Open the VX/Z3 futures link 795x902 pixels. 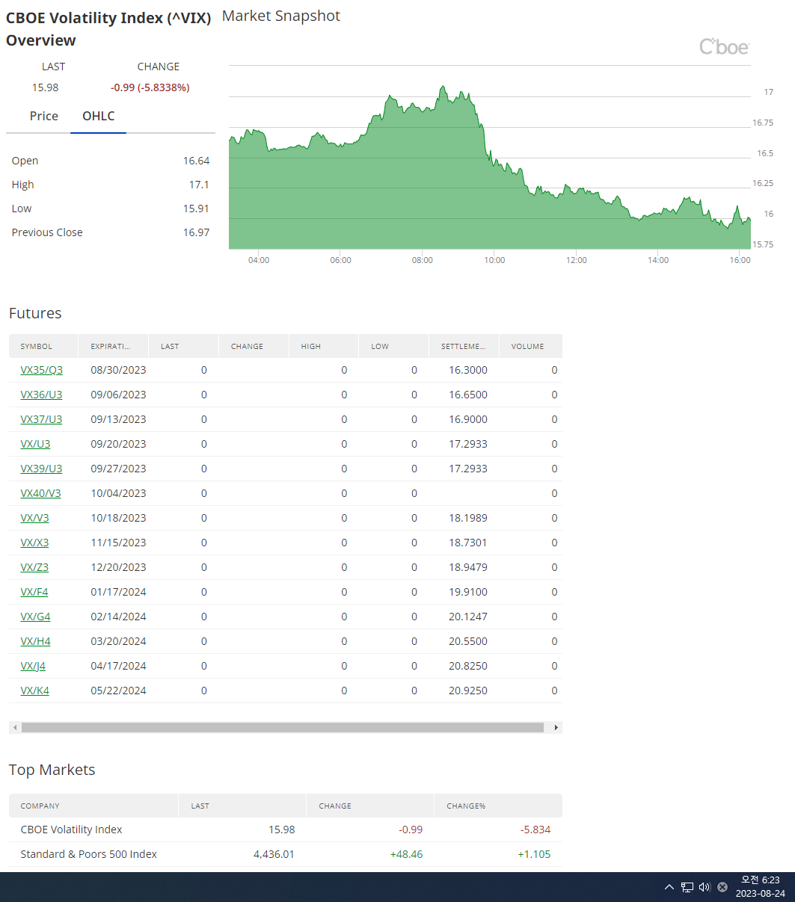[x=34, y=567]
